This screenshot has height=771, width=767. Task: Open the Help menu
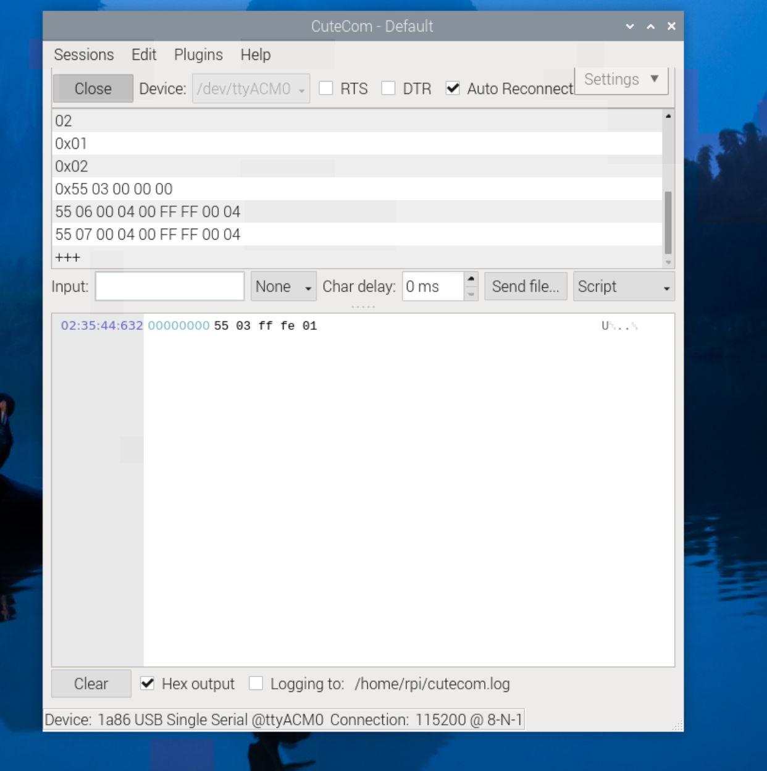point(256,55)
